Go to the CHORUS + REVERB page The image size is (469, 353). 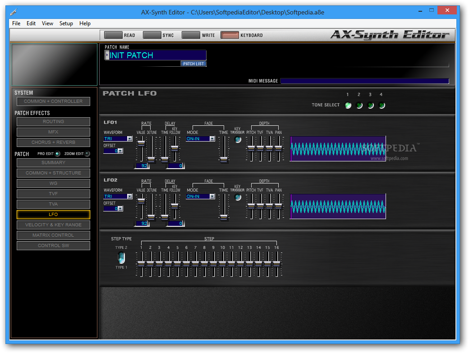click(x=53, y=142)
